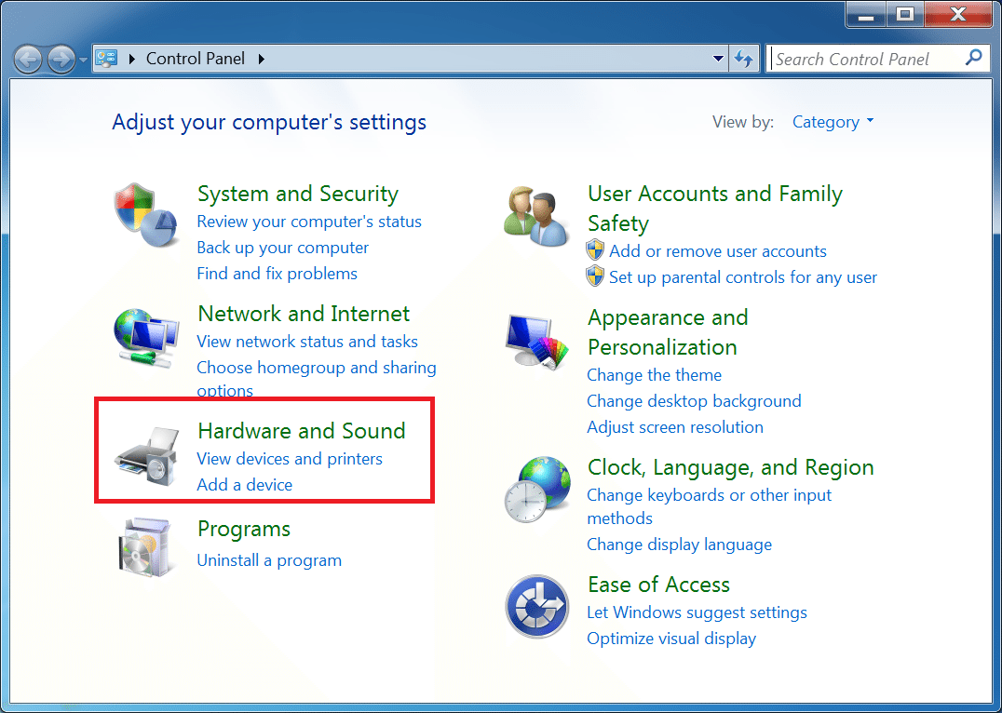Open Set up parental controls for any user
1002x713 pixels.
tap(743, 277)
